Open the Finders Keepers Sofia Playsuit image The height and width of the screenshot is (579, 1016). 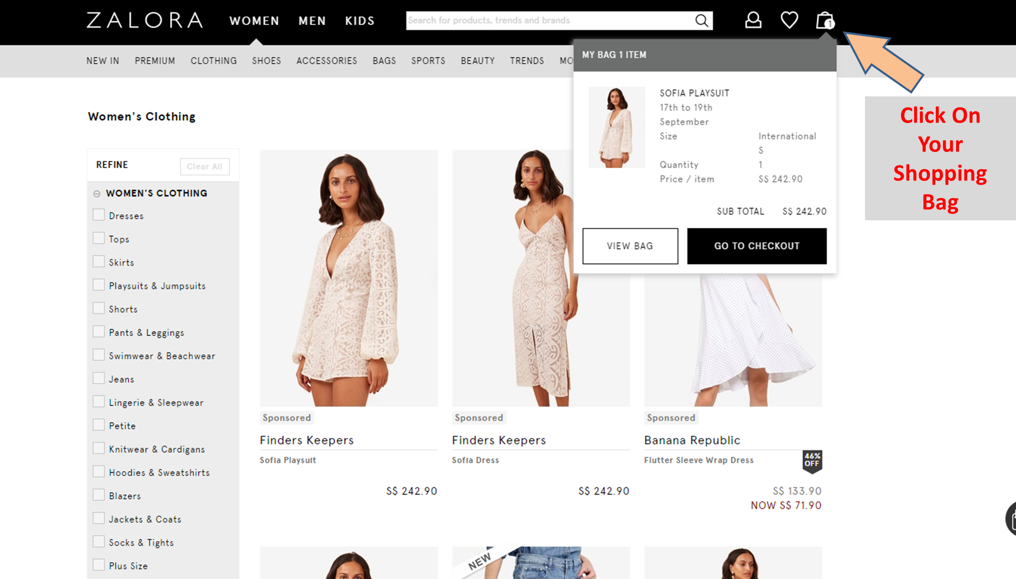349,278
